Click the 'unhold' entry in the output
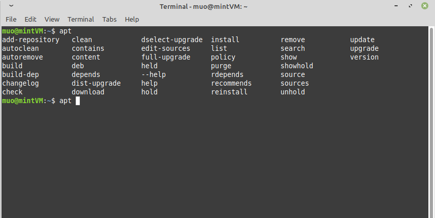The height and width of the screenshot is (218, 435). pos(293,92)
